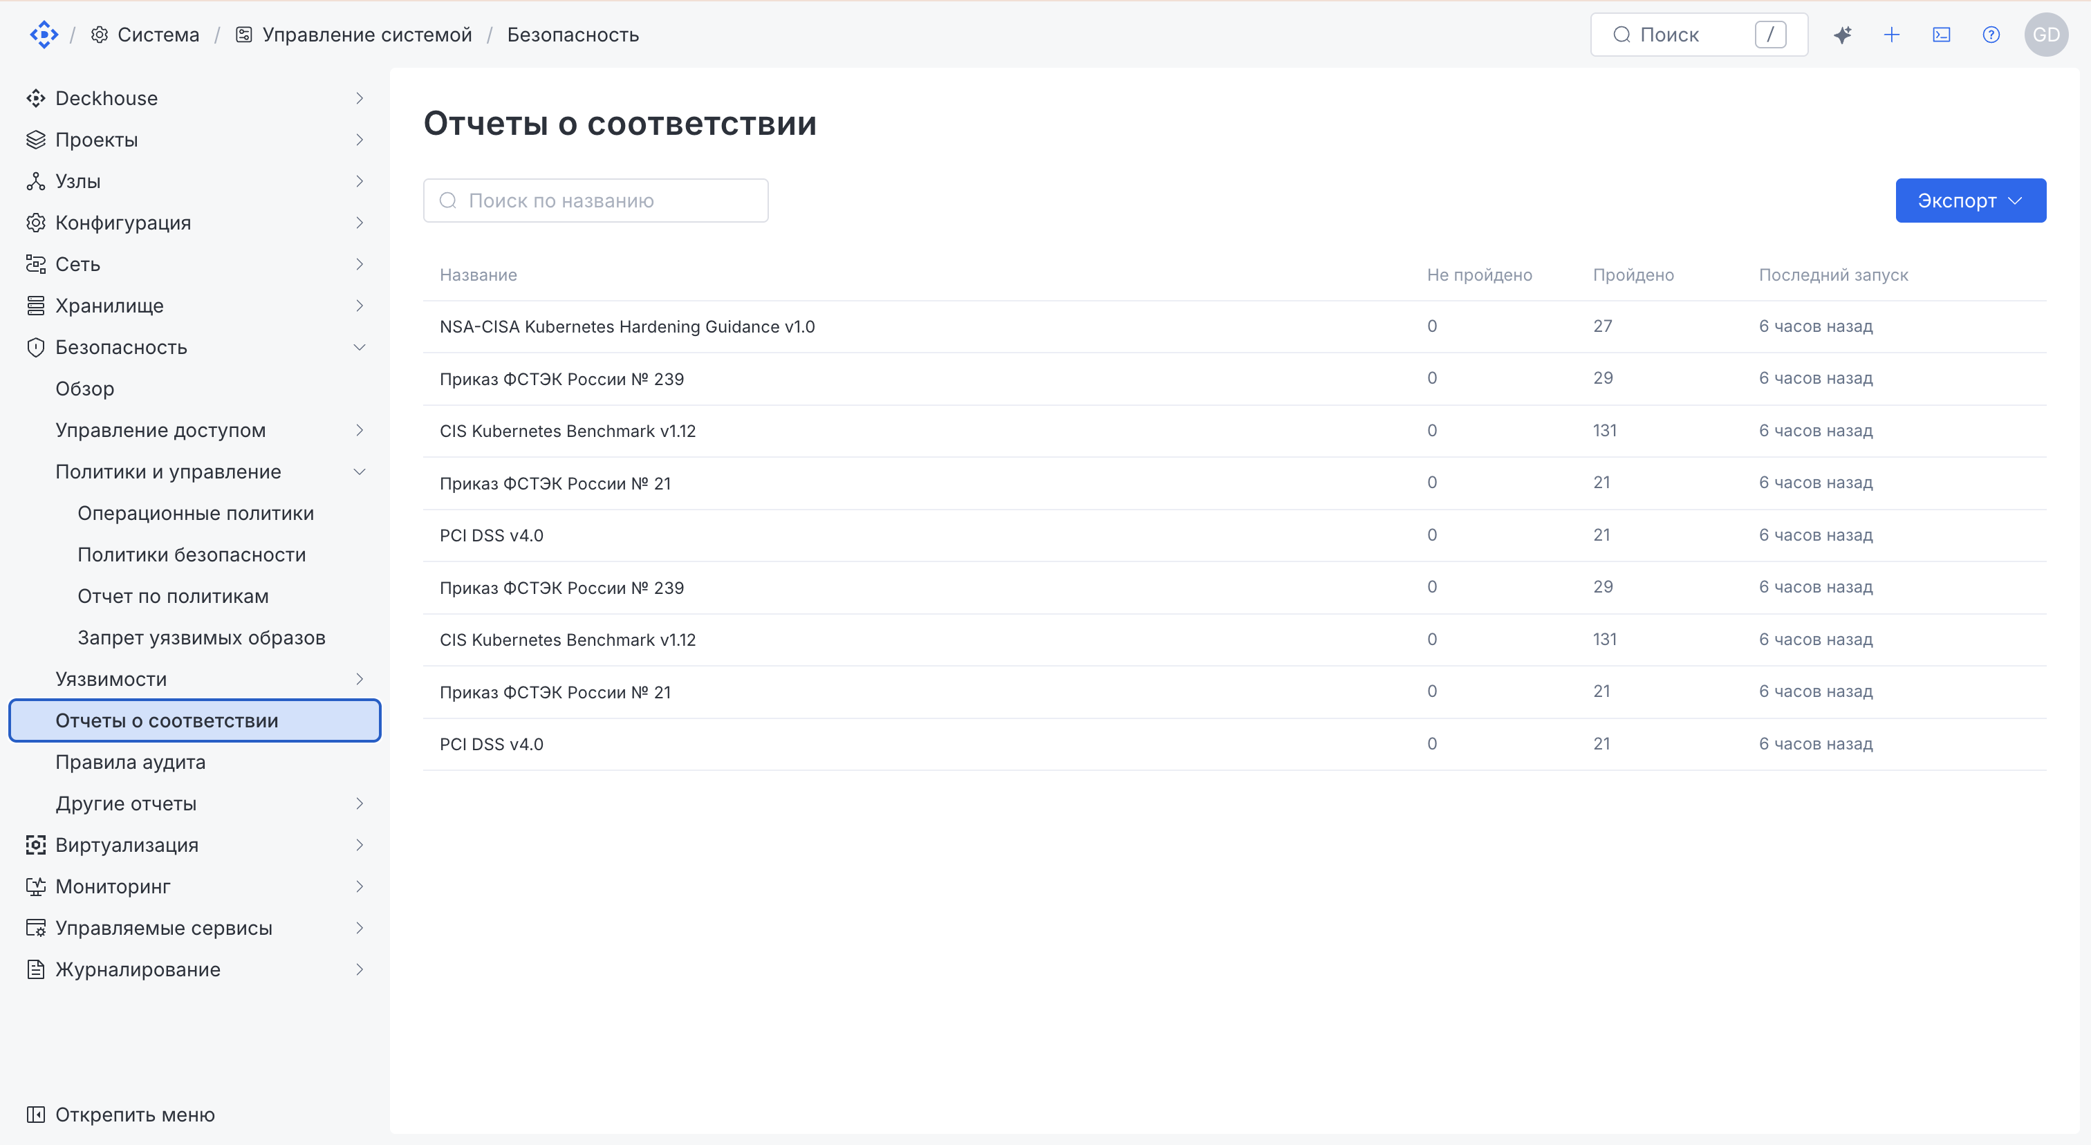Click the value 27 in the NSA-CISA row
The width and height of the screenshot is (2091, 1145).
click(1602, 326)
